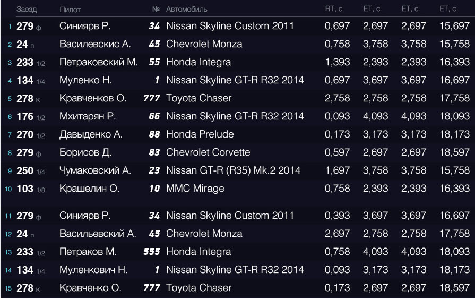Viewport: 475px width, 299px height.
Task: Select Nissan GT-R (R35) Mk.2 2014
Action: coord(234,170)
